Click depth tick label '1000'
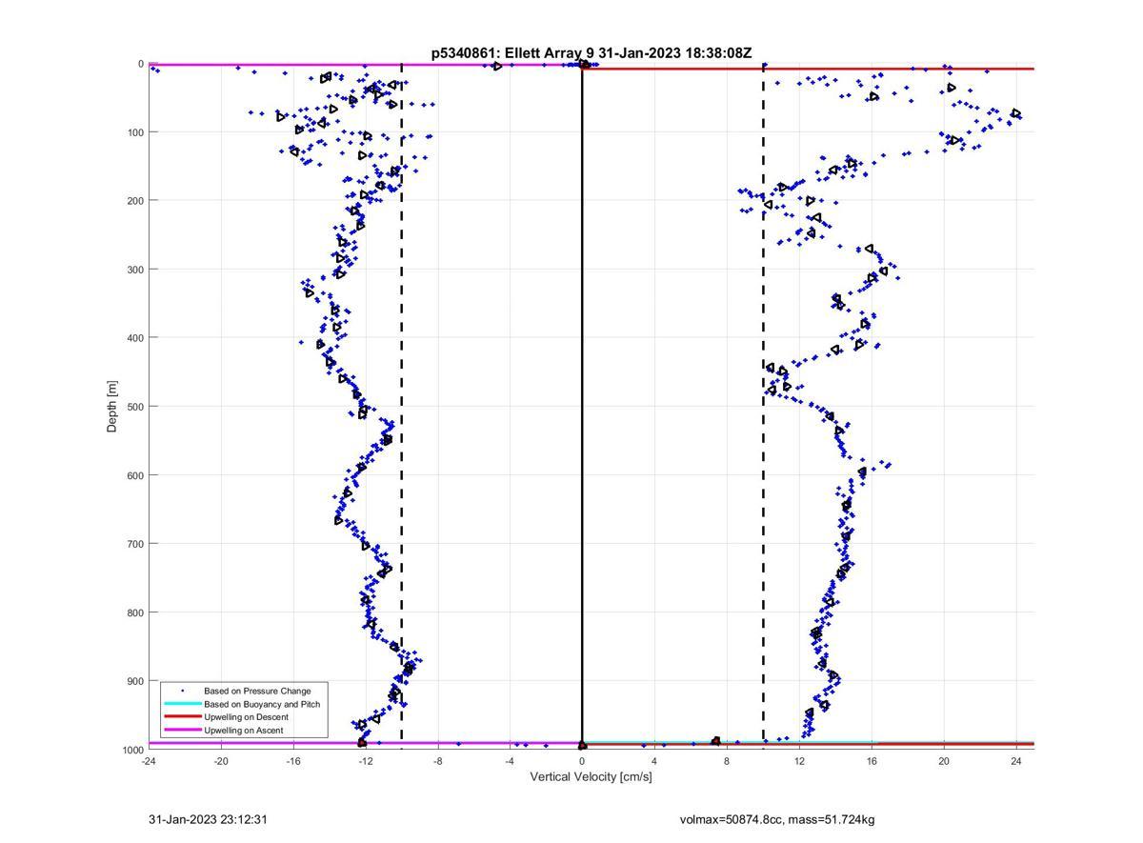Image resolution: width=1143 pixels, height=843 pixels. [x=131, y=751]
